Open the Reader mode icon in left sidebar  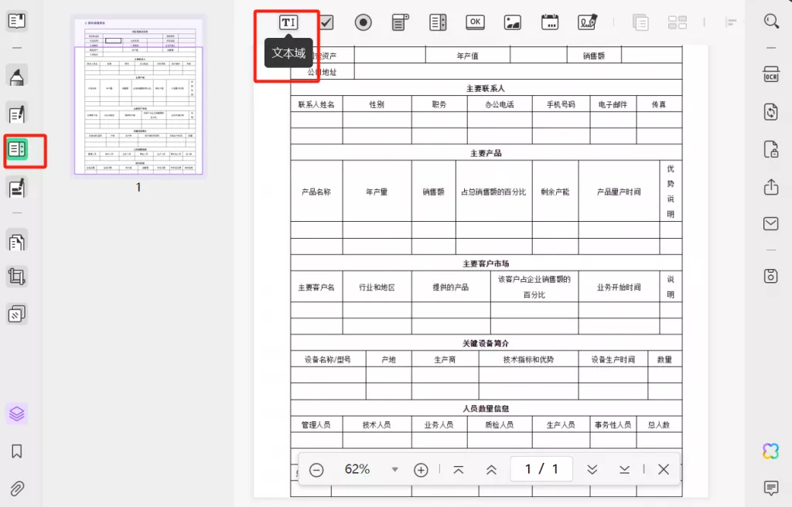tap(17, 21)
